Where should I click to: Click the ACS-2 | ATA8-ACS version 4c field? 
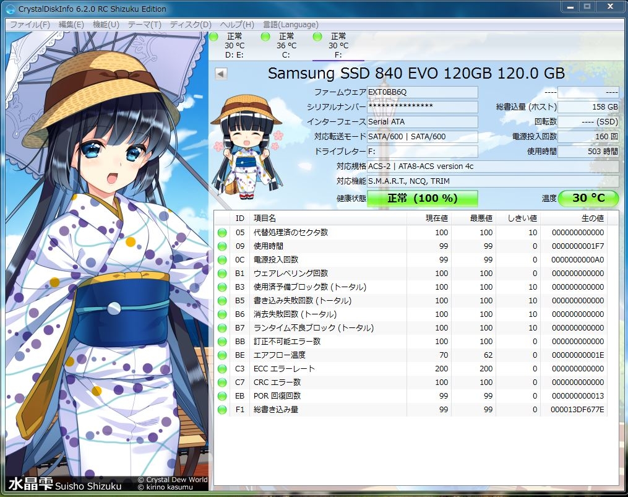[493, 166]
